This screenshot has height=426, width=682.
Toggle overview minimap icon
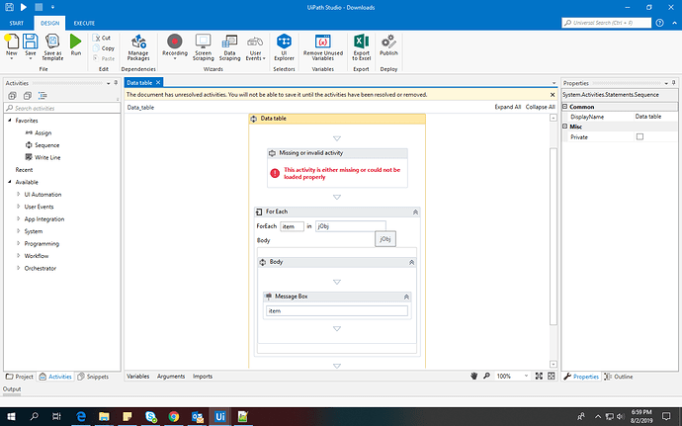tap(552, 376)
